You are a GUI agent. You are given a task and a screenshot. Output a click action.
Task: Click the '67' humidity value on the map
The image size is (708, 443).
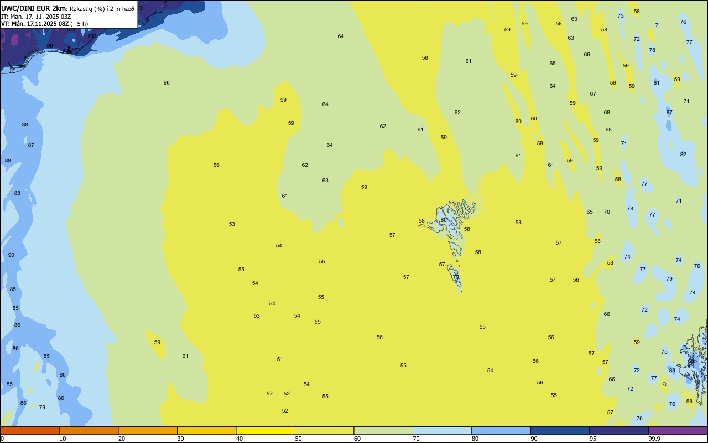593,94
